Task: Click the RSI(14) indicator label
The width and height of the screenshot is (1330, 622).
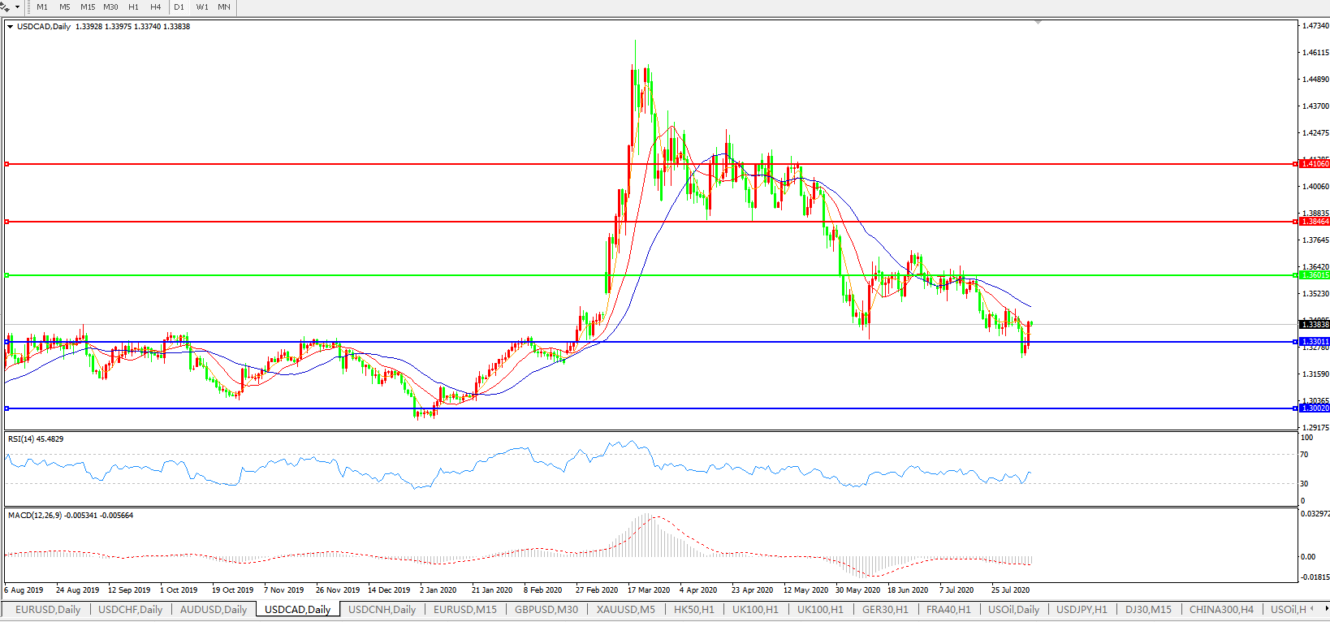Action: pos(35,439)
